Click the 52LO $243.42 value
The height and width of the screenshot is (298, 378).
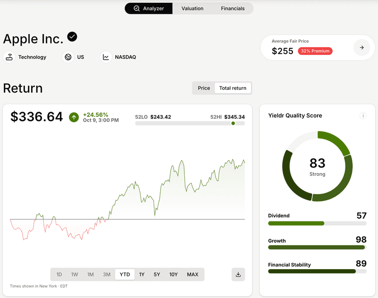pyautogui.click(x=153, y=117)
